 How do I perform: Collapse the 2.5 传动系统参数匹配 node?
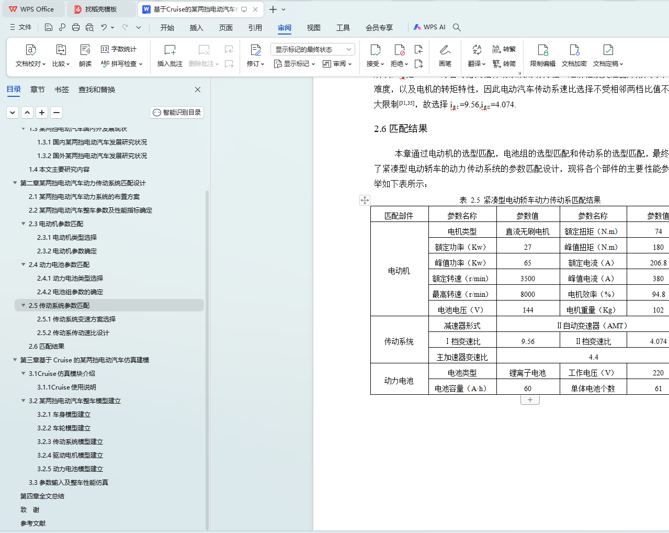click(23, 306)
